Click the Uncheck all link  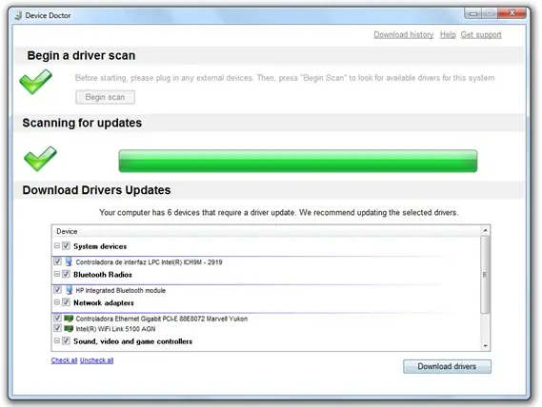(96, 360)
